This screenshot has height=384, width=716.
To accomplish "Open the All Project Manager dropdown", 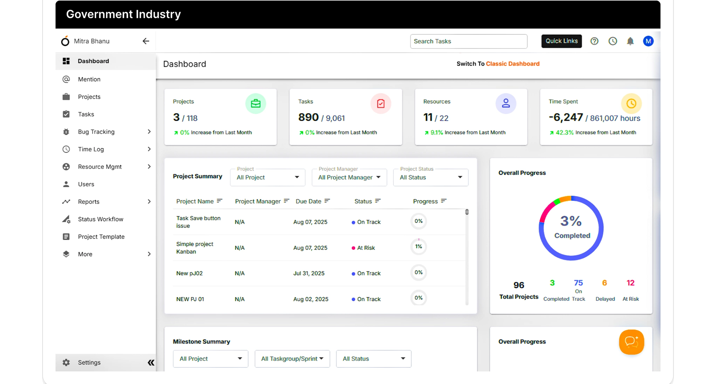I will 349,177.
